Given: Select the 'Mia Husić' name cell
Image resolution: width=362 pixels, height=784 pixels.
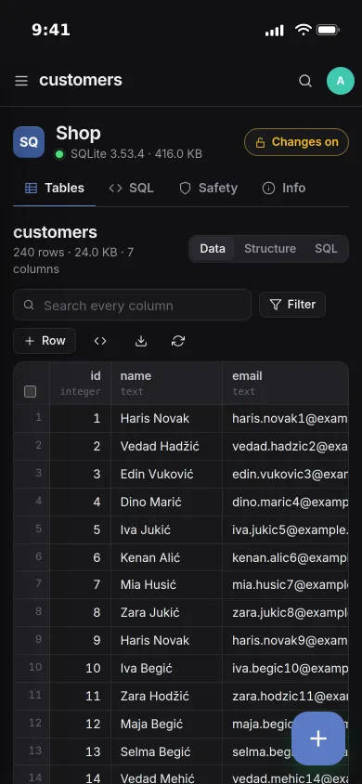Looking at the screenshot, I should [166, 585].
